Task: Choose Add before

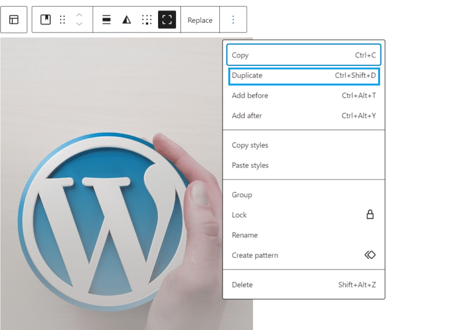Action: (x=304, y=96)
